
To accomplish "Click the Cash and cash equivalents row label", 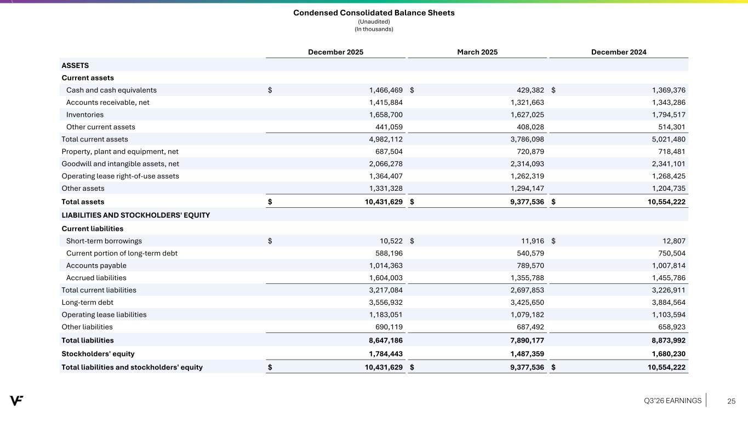I will point(111,90).
